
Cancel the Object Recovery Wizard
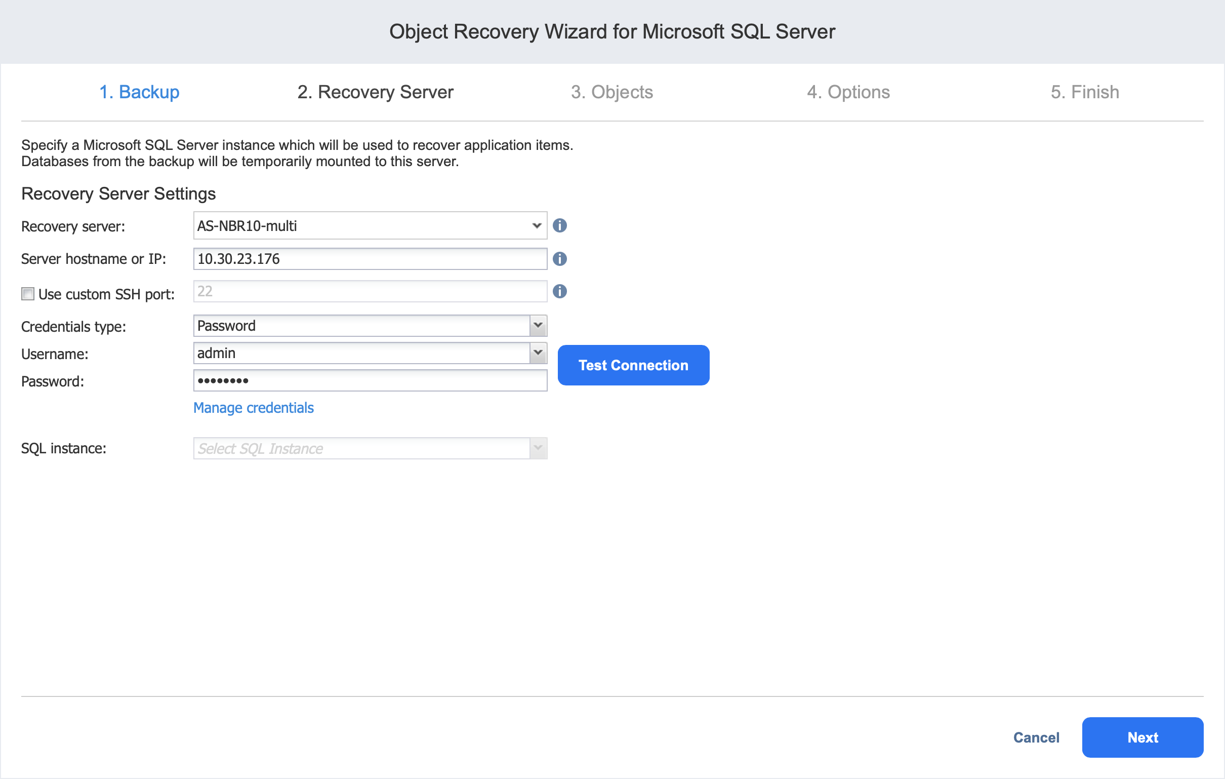tap(1036, 737)
